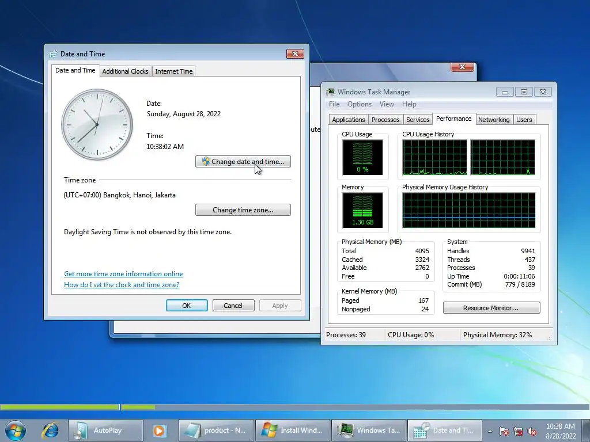This screenshot has height=442, width=590.
Task: Open How do I set the clock link
Action: click(x=122, y=284)
